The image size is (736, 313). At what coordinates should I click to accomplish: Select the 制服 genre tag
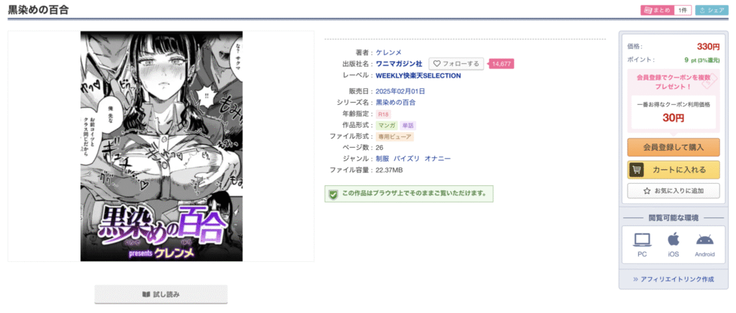tap(382, 159)
